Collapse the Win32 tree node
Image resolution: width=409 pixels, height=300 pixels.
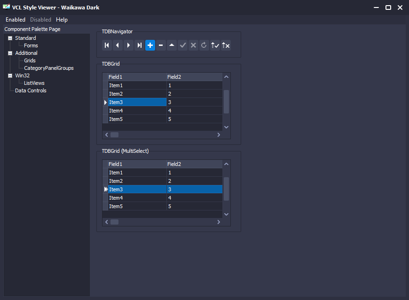pyautogui.click(x=10, y=76)
